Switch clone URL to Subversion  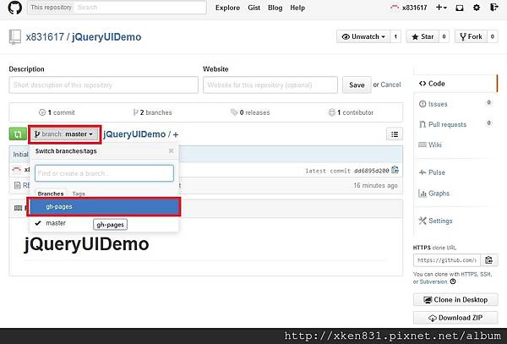(433, 281)
